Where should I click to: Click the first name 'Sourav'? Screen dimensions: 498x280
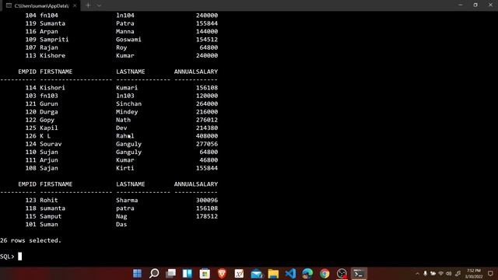click(51, 144)
